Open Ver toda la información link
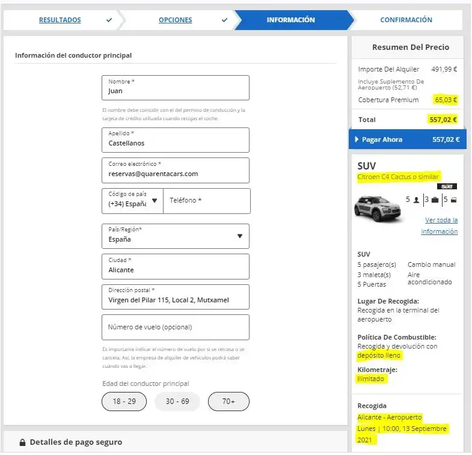The width and height of the screenshot is (472, 455). [440, 225]
